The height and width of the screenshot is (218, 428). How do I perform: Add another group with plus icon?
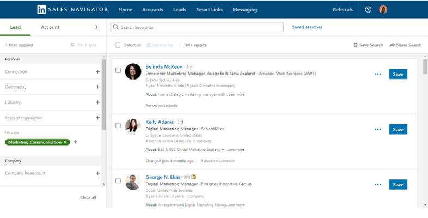(x=75, y=142)
